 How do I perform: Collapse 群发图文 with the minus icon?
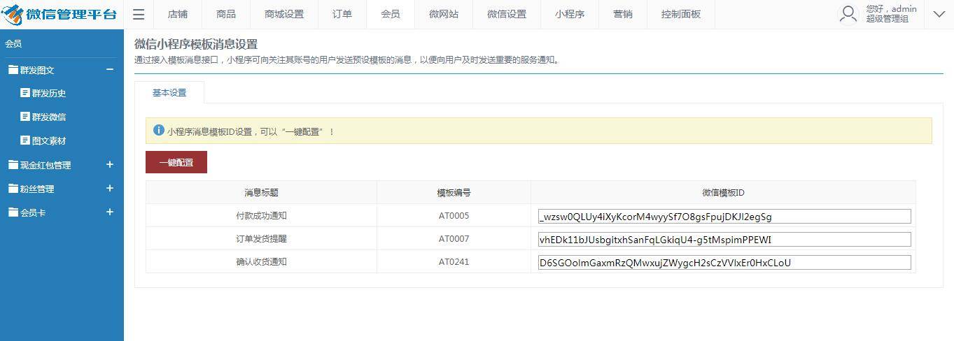(109, 69)
